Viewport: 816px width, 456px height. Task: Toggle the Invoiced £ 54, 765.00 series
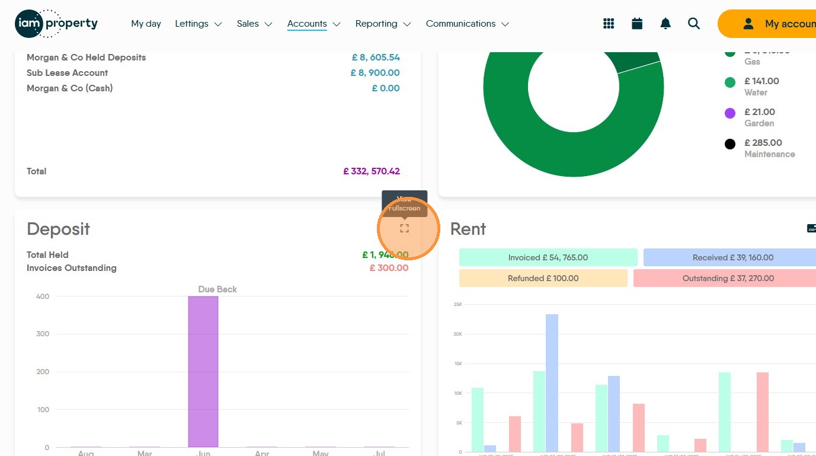pyautogui.click(x=548, y=257)
